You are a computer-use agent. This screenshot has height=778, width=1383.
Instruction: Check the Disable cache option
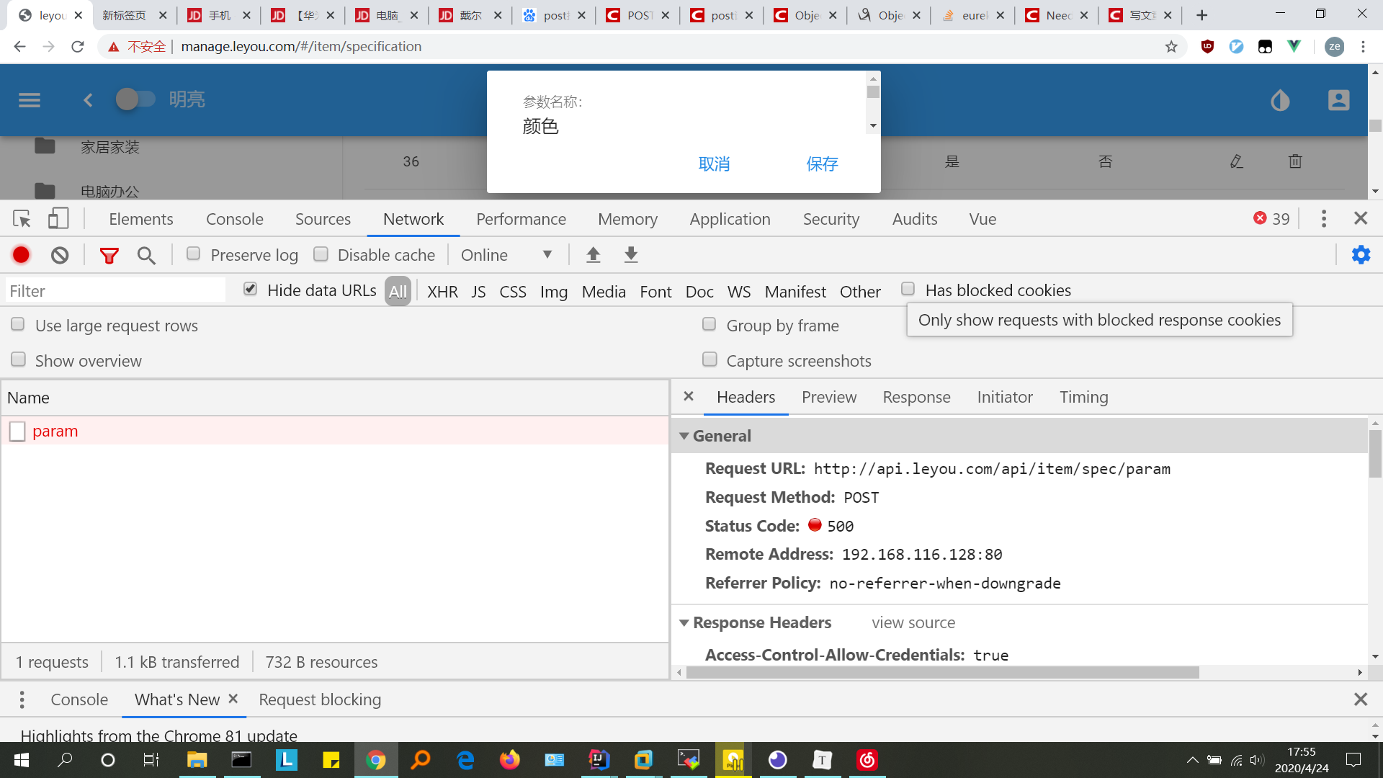tap(321, 254)
